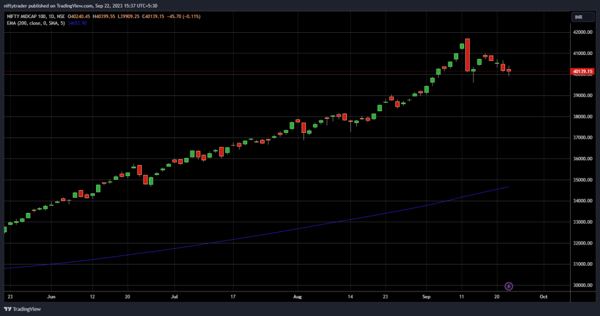Click the 37000.00 price axis label
Screen dimensions: 600x316
[582, 138]
